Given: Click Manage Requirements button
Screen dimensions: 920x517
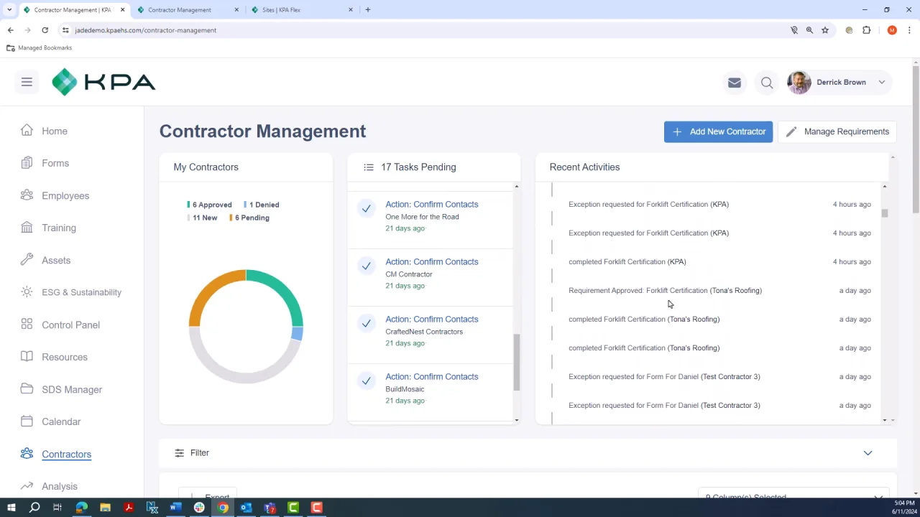Looking at the screenshot, I should (x=837, y=131).
